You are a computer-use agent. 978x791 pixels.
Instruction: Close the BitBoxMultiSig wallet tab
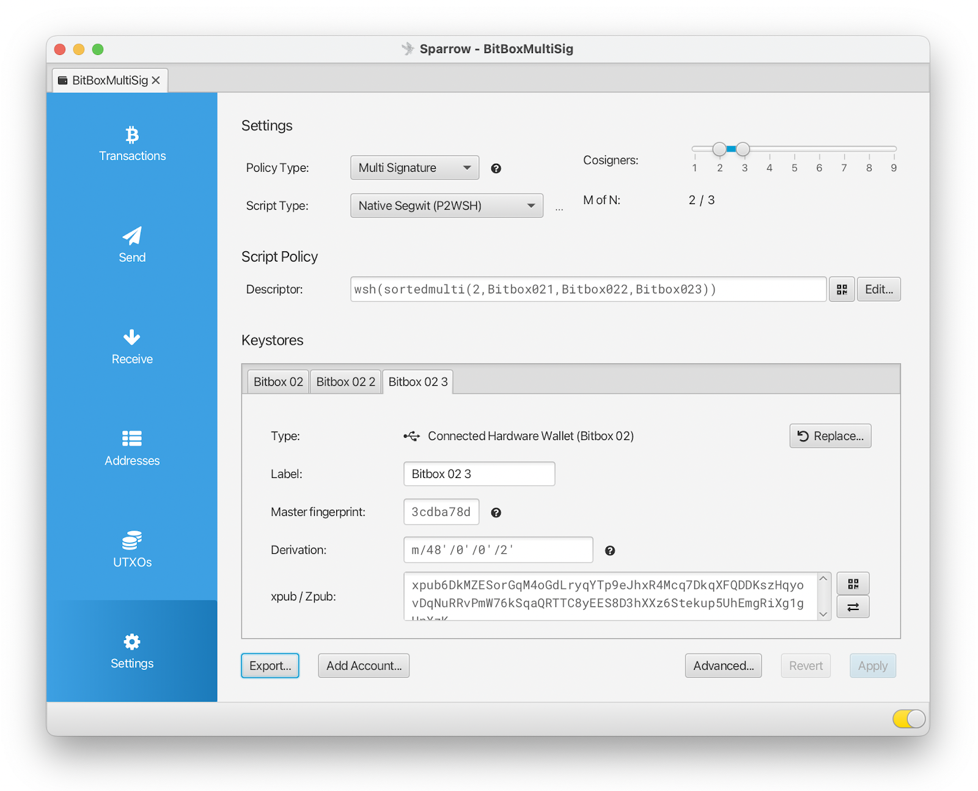[x=156, y=80]
